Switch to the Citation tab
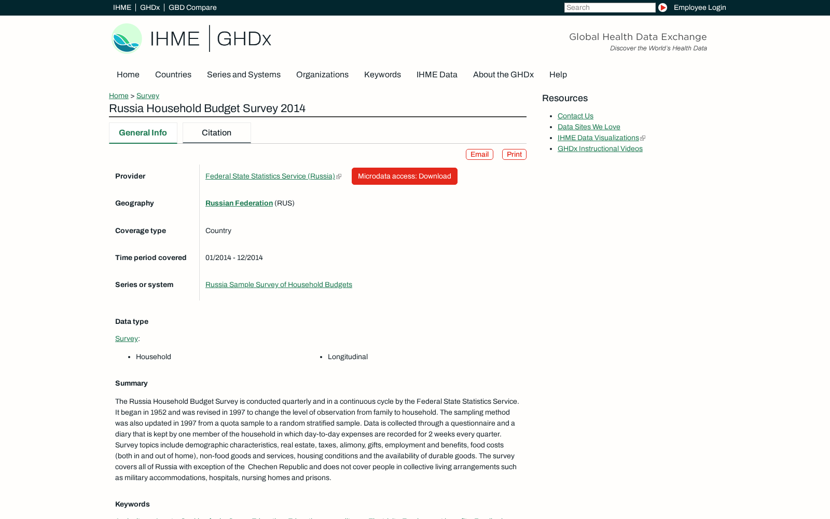 pyautogui.click(x=217, y=133)
